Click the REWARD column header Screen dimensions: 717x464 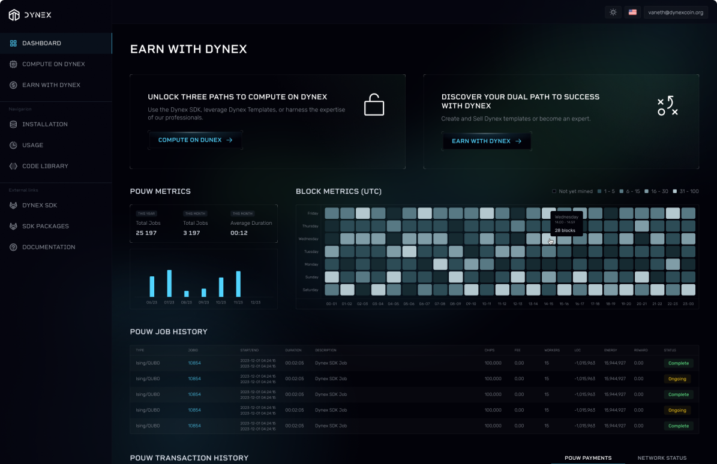pyautogui.click(x=641, y=350)
